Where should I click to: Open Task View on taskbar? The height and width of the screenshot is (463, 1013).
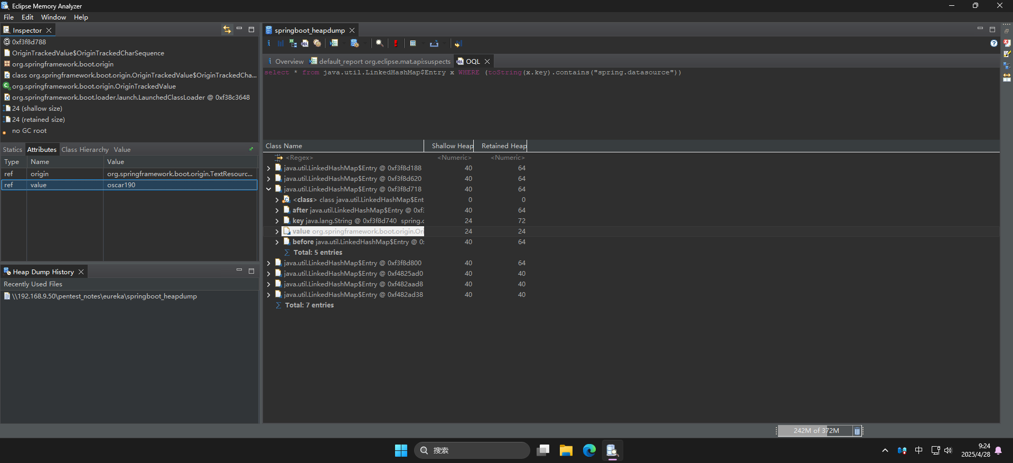tap(542, 450)
